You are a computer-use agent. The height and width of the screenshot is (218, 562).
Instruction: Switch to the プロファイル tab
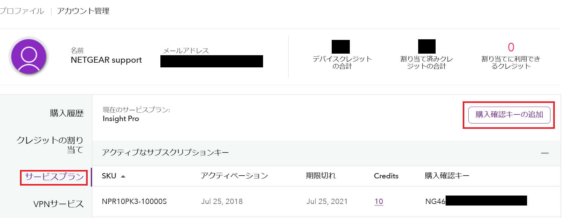pyautogui.click(x=22, y=11)
